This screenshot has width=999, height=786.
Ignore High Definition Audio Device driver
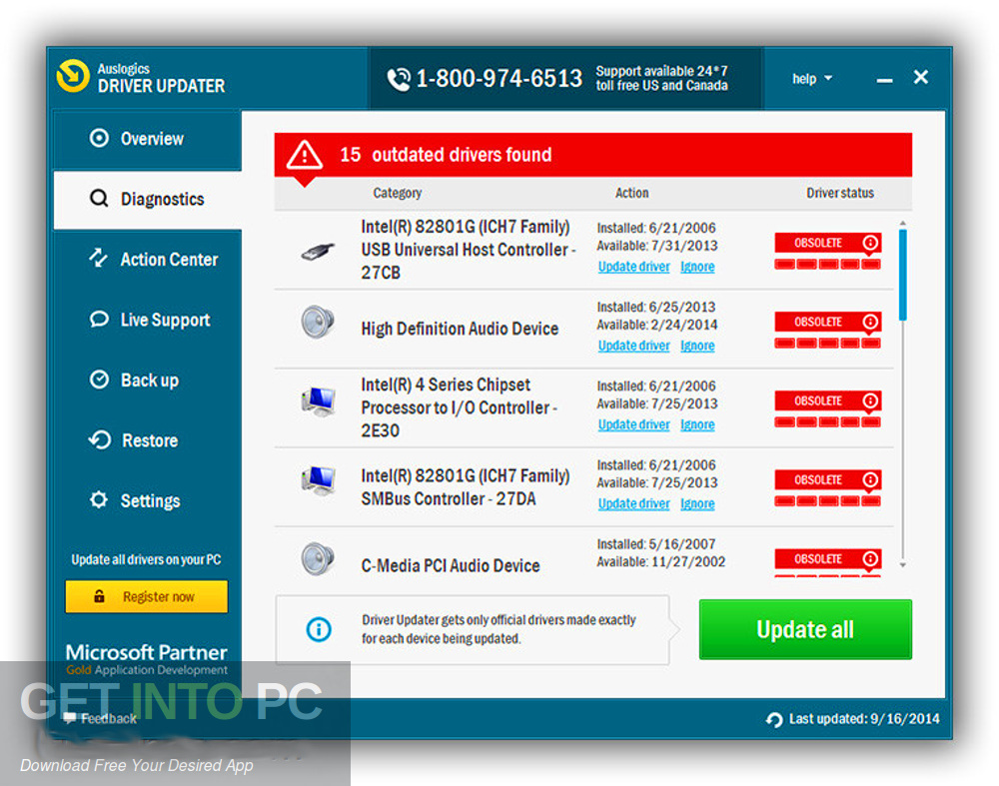pyautogui.click(x=697, y=346)
